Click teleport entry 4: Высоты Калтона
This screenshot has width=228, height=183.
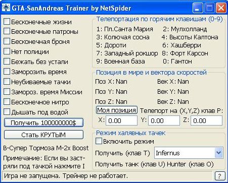click(x=190, y=37)
